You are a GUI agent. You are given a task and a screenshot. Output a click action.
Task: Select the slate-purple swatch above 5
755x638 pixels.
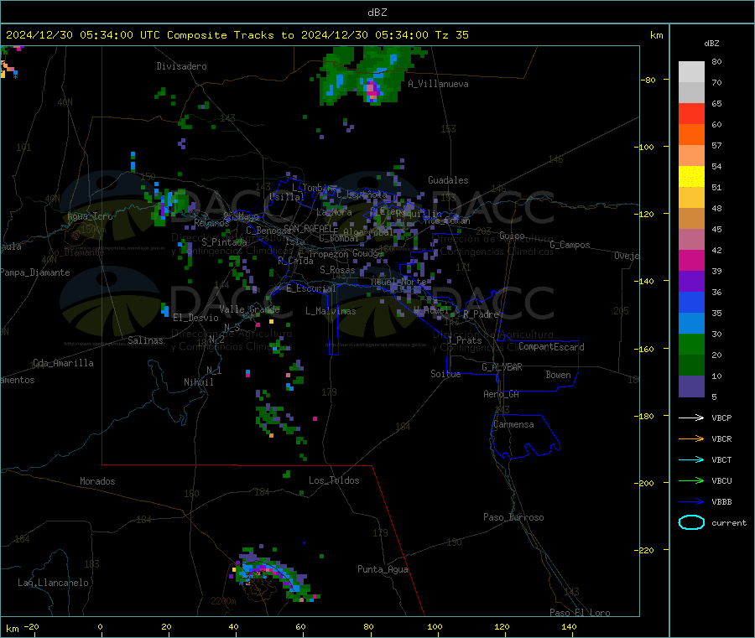(x=691, y=386)
